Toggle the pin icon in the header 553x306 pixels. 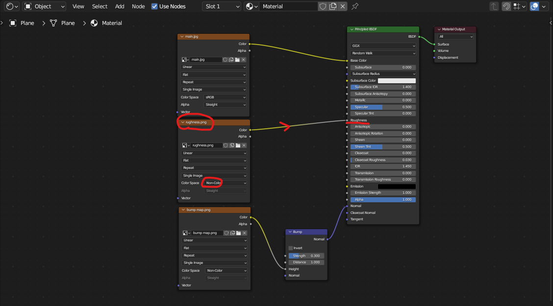point(355,6)
